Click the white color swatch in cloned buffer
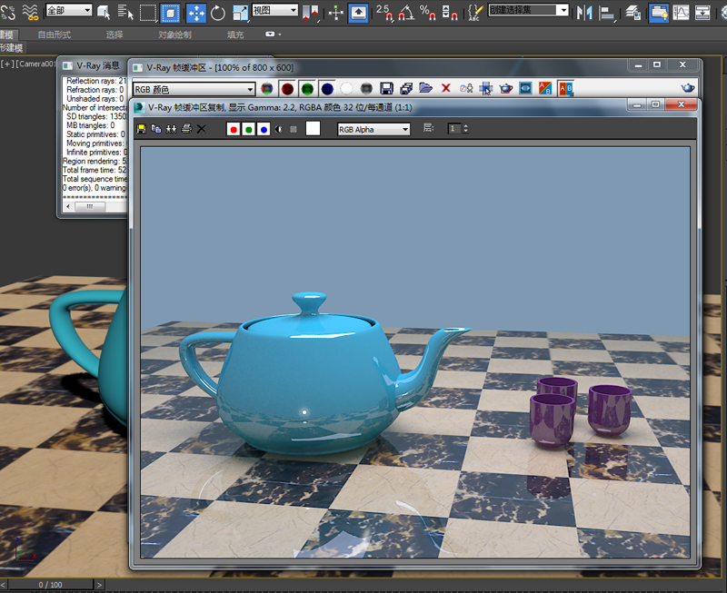This screenshot has height=593, width=727. 313,129
